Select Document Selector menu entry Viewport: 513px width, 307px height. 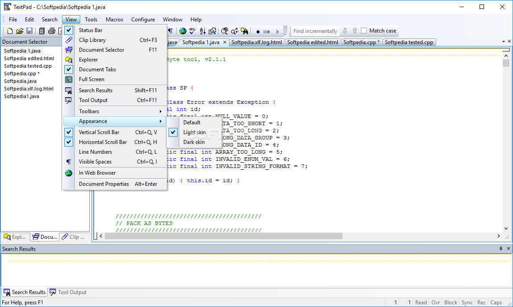click(115, 50)
